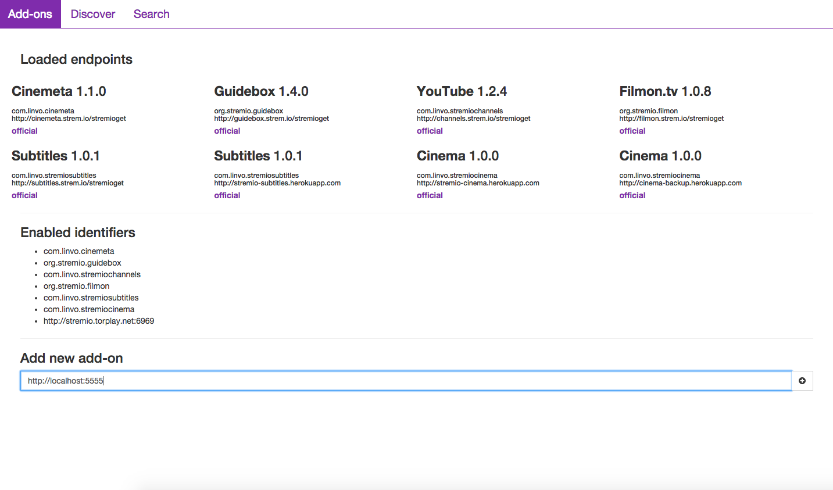Select com.linvo.cinemeta under the Cinemeta heading
Screen dimensions: 833x490
[43, 111]
